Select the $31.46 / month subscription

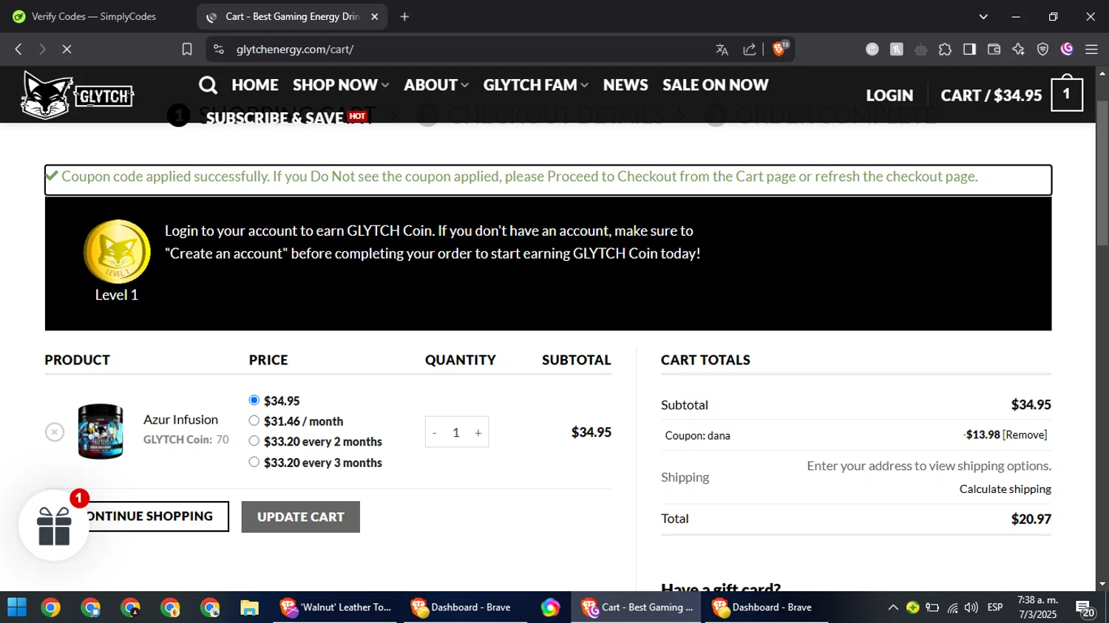coord(254,421)
